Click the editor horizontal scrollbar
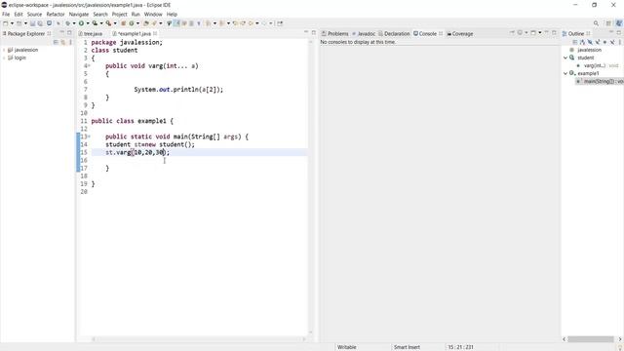 [199, 339]
